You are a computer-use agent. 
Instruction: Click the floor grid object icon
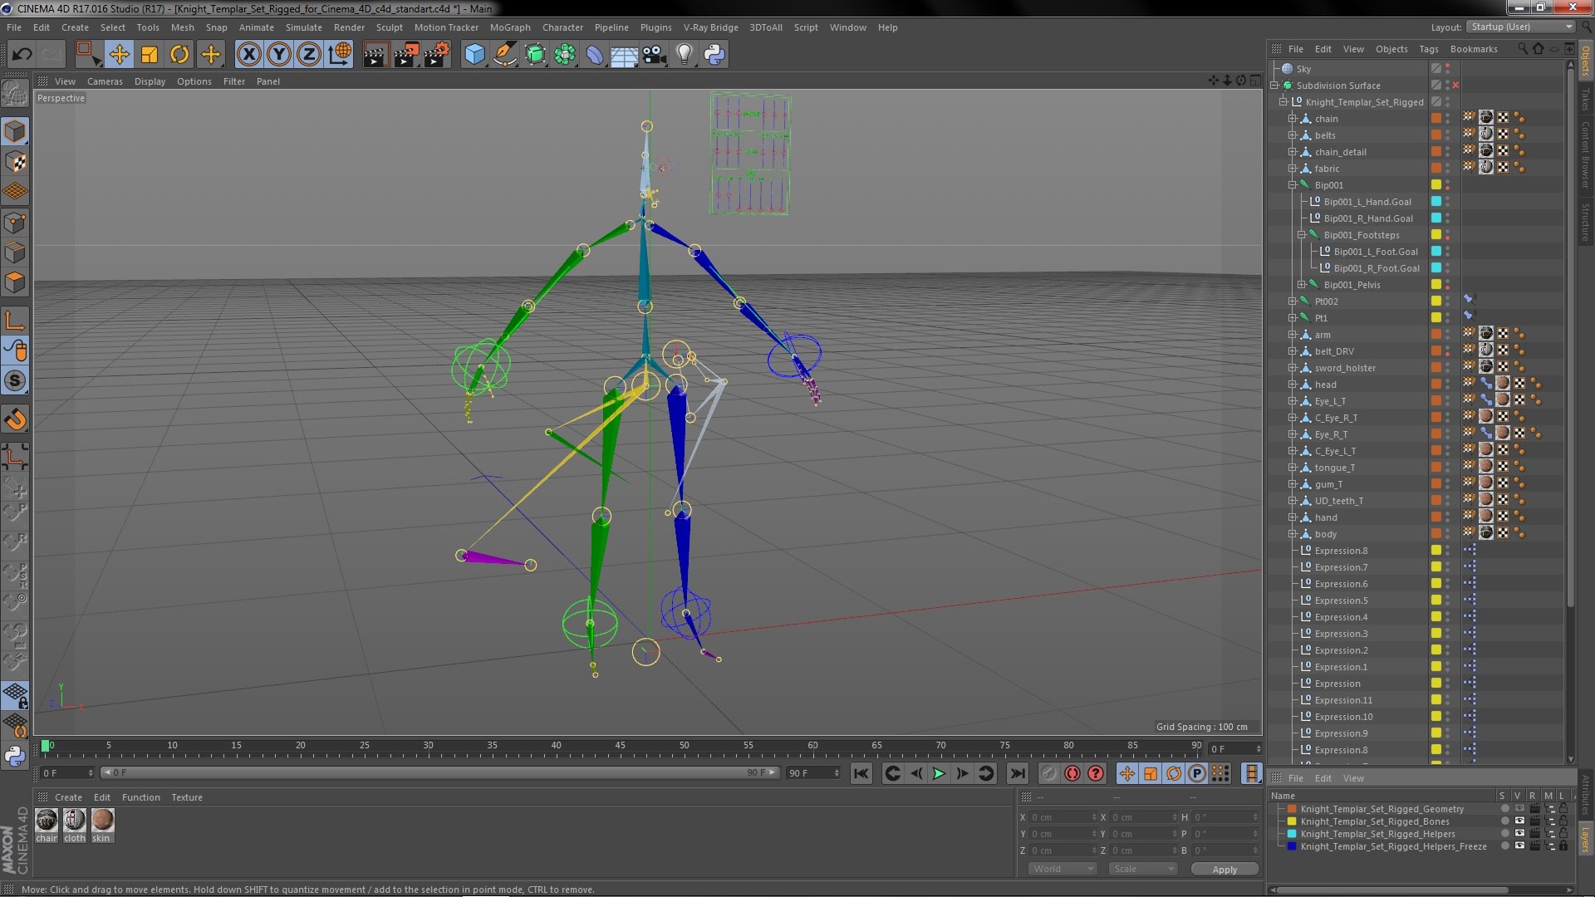coord(624,55)
